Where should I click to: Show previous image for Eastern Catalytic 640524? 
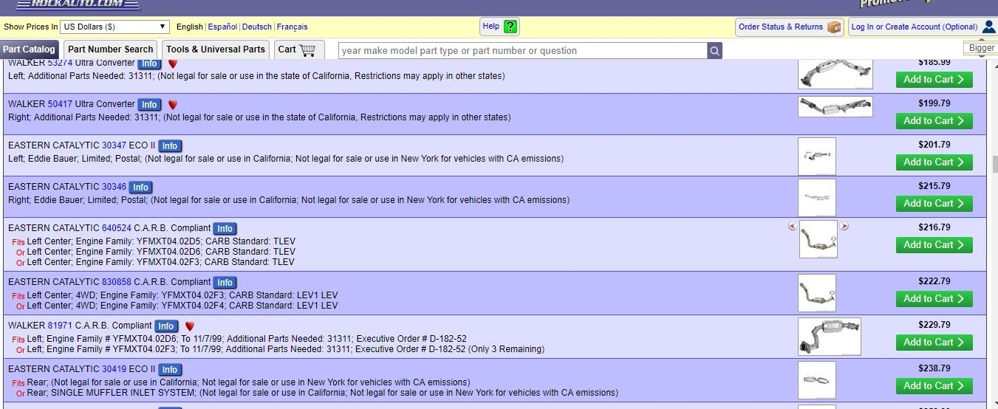click(793, 227)
